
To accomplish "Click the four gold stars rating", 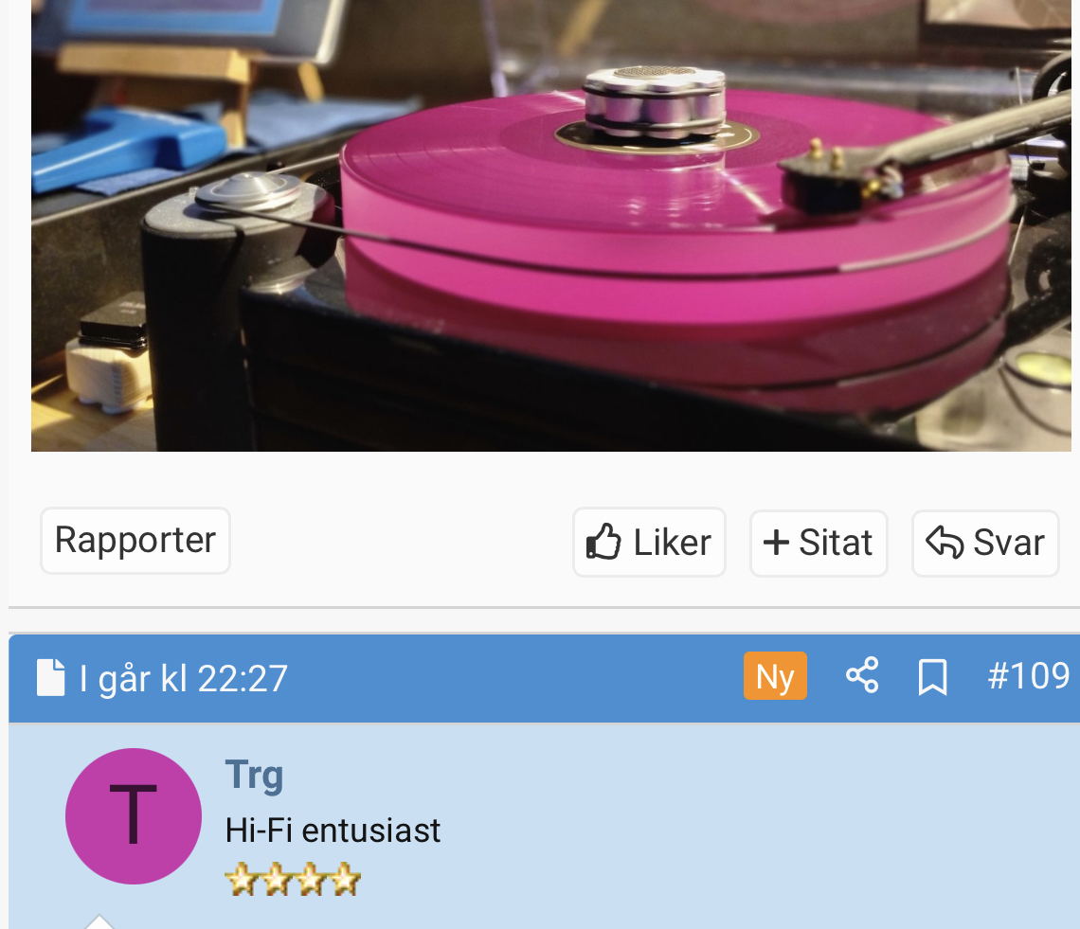I will click(293, 880).
